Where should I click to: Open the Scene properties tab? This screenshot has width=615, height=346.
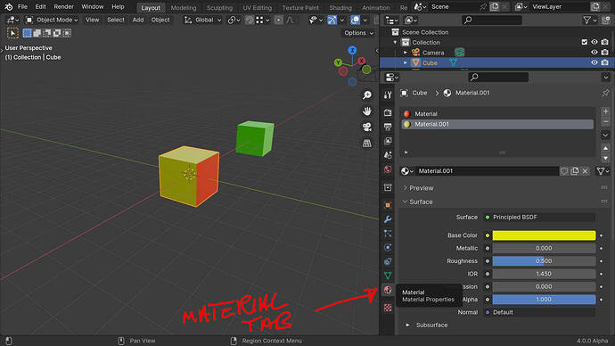tap(388, 155)
